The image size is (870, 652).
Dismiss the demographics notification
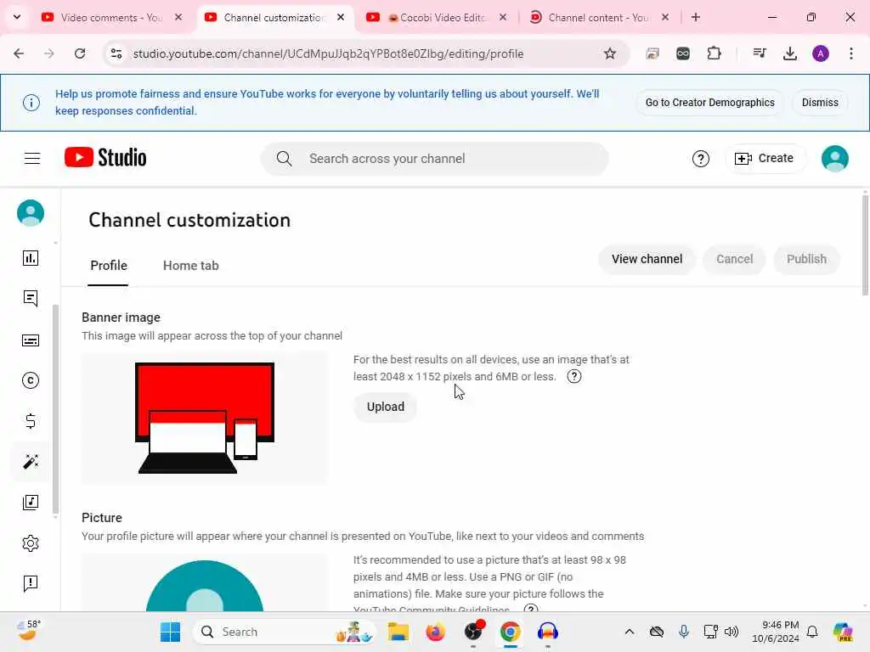pos(820,103)
